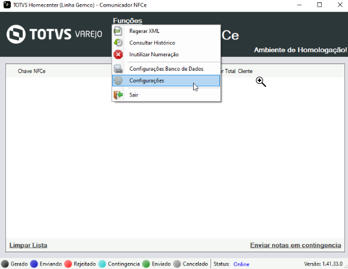This screenshot has height=269, width=348.
Task: Click the Consultar Histórico clock icon
Action: 118,43
